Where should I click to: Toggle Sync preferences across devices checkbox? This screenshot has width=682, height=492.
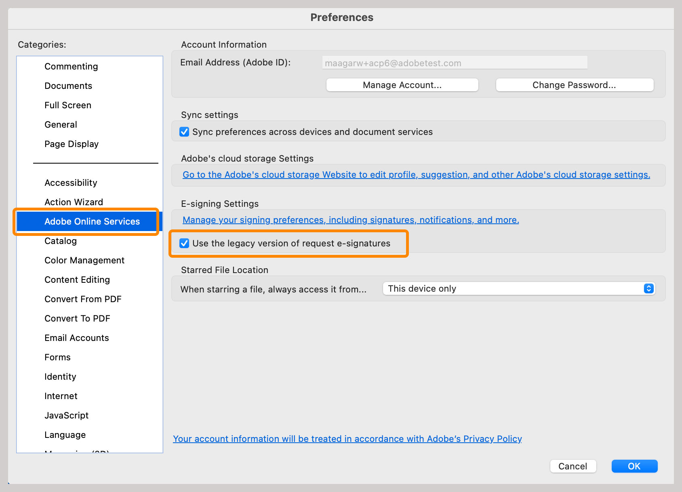184,132
